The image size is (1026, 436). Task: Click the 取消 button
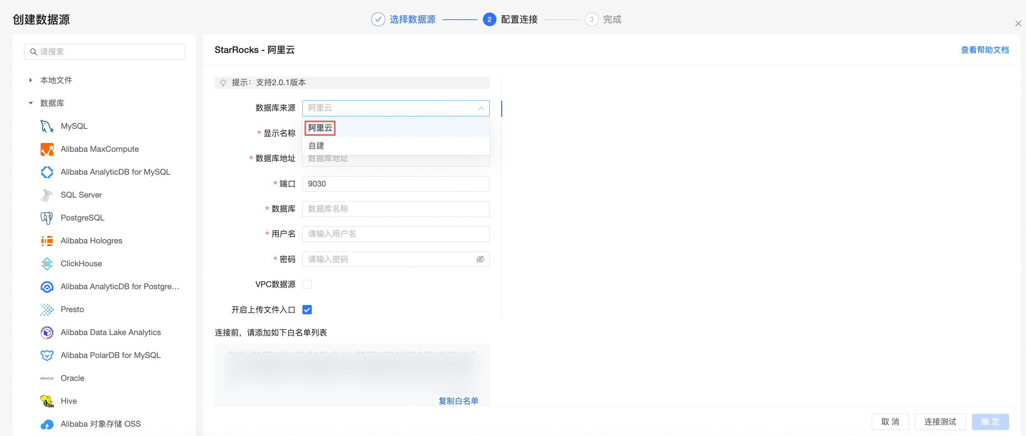pyautogui.click(x=890, y=422)
